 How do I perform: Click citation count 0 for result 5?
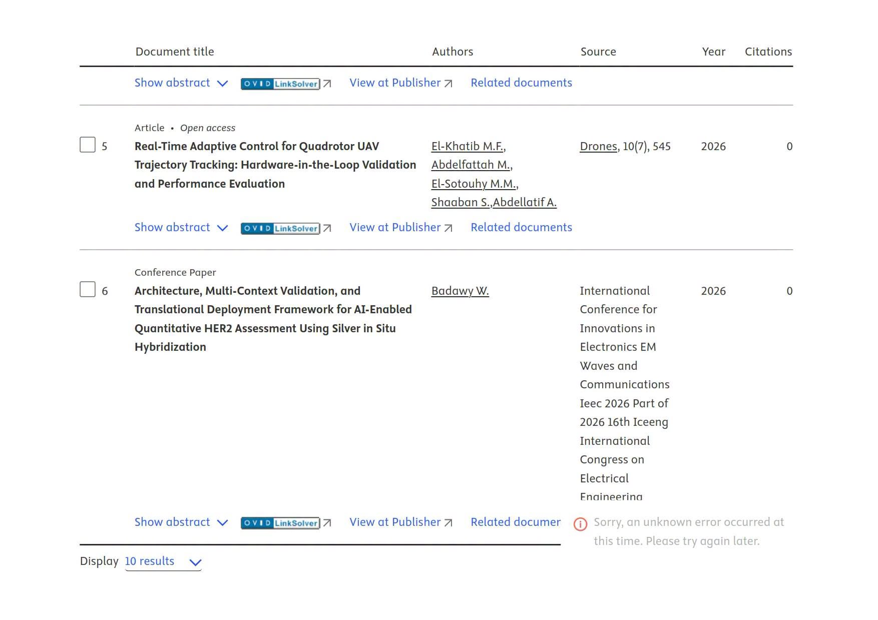coord(789,147)
